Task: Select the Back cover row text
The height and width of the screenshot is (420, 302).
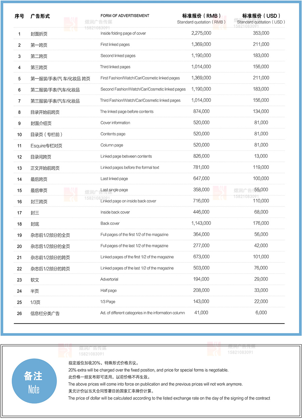Action: pyautogui.click(x=110, y=223)
